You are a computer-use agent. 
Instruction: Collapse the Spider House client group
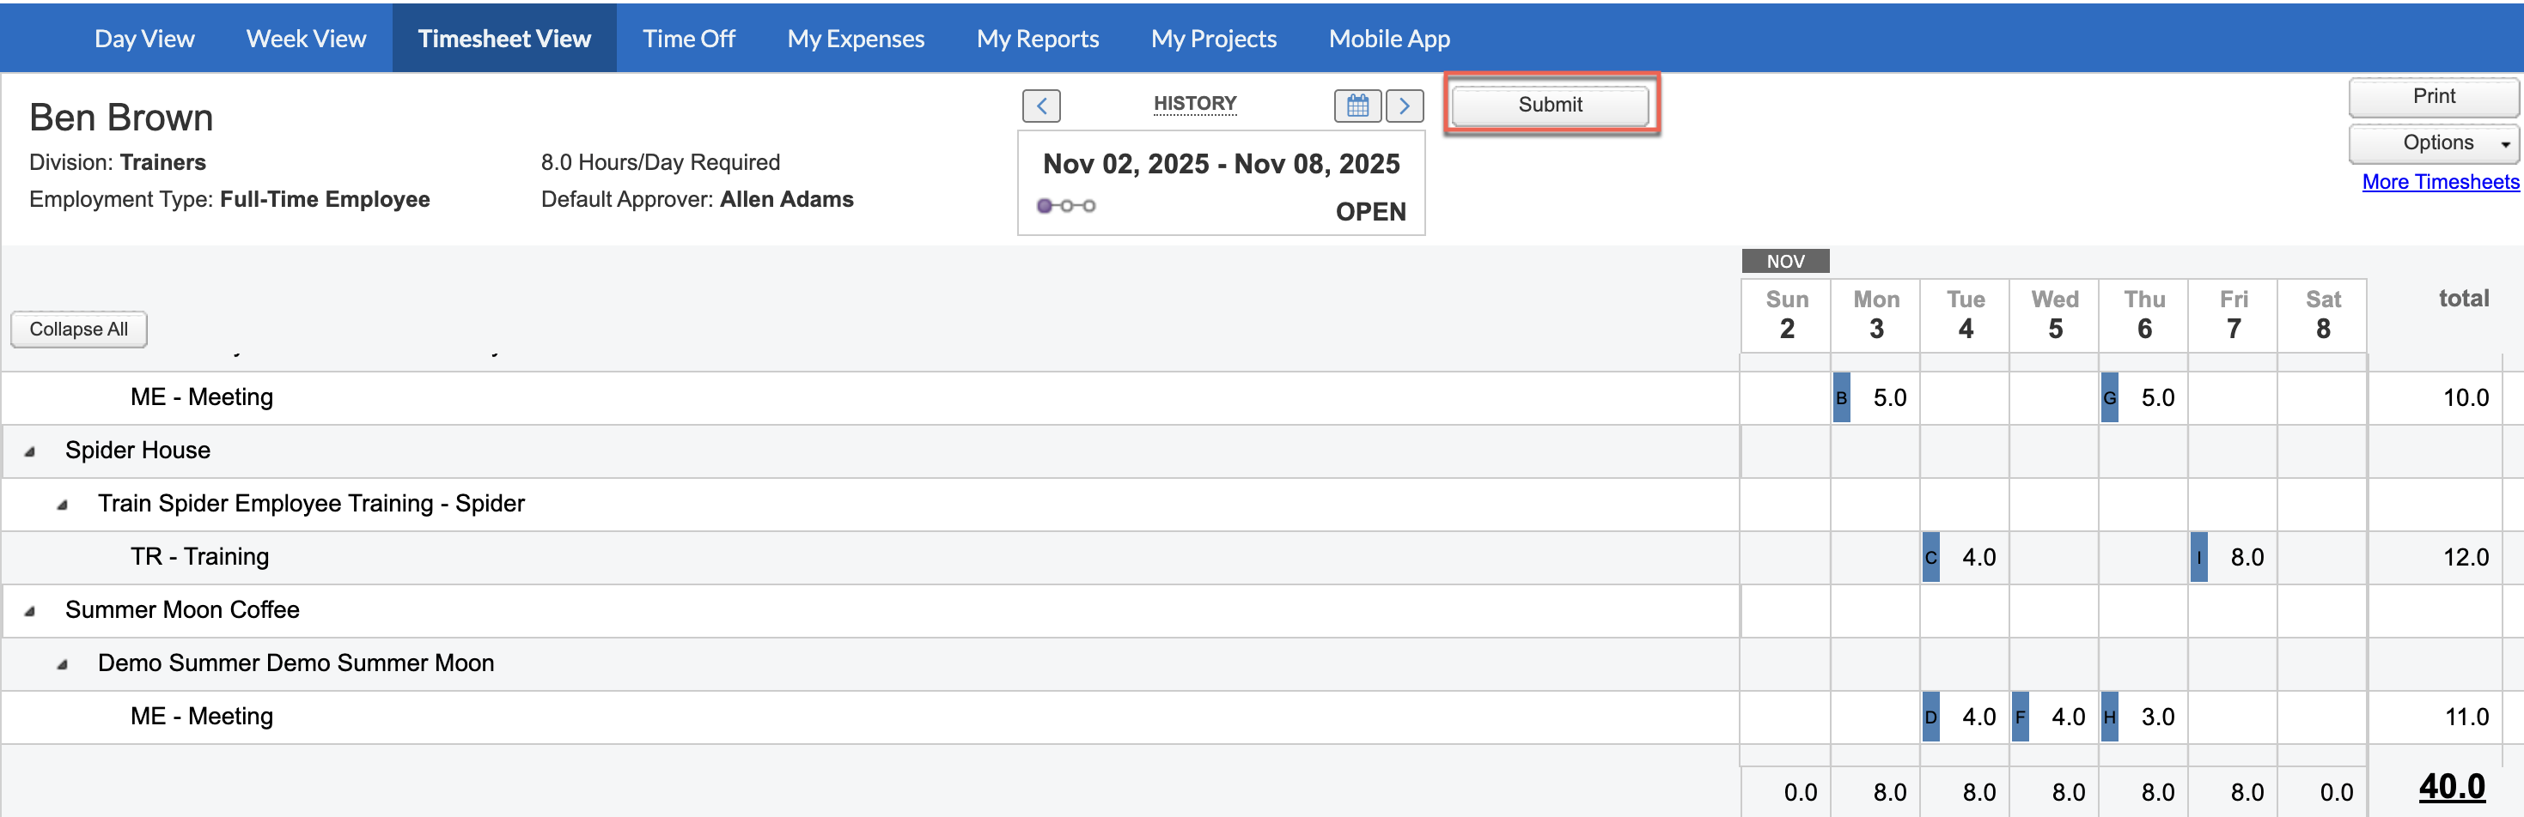(30, 451)
